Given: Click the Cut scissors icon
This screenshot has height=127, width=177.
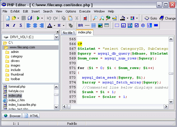Looking at the screenshot, I should 77,18.
